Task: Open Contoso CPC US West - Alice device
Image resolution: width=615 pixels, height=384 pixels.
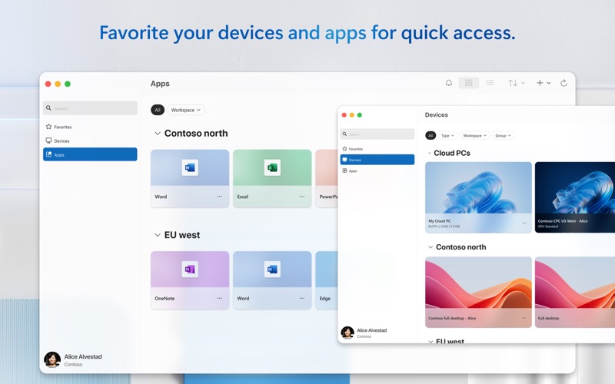Action: pos(575,197)
